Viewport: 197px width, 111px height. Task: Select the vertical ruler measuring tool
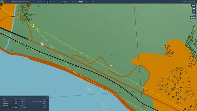point(48,2)
